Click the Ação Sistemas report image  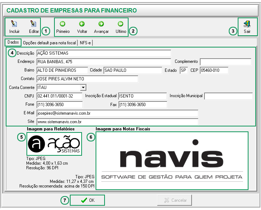[x=54, y=144]
